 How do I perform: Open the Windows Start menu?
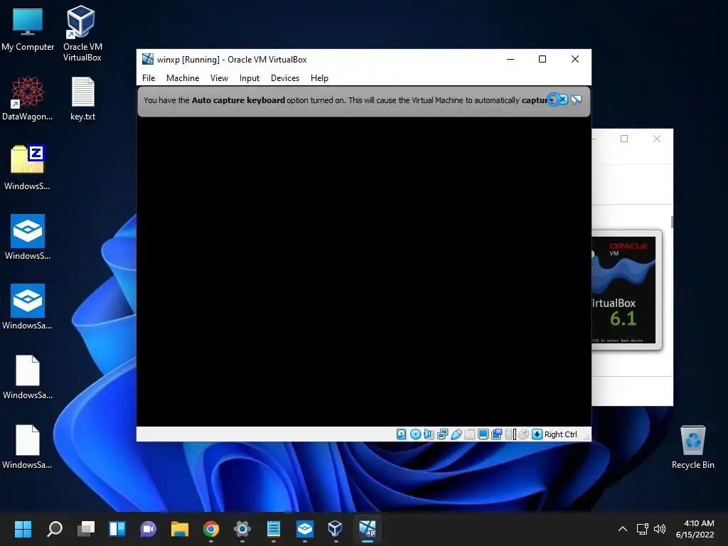pyautogui.click(x=23, y=528)
